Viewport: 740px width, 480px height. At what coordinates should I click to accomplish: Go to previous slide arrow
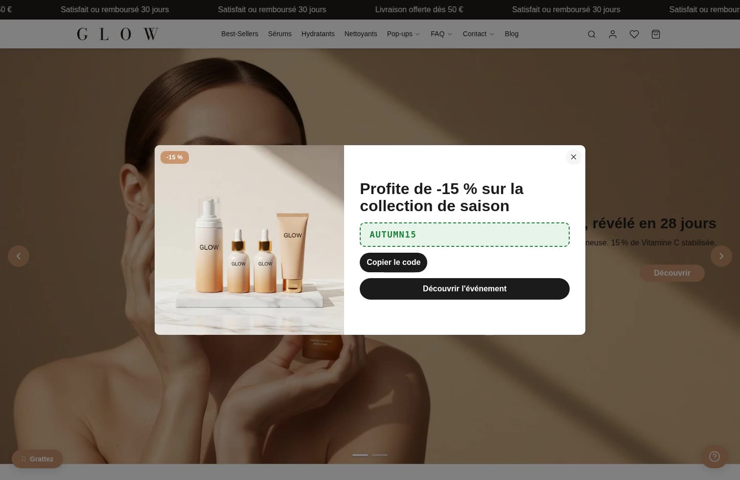click(19, 256)
